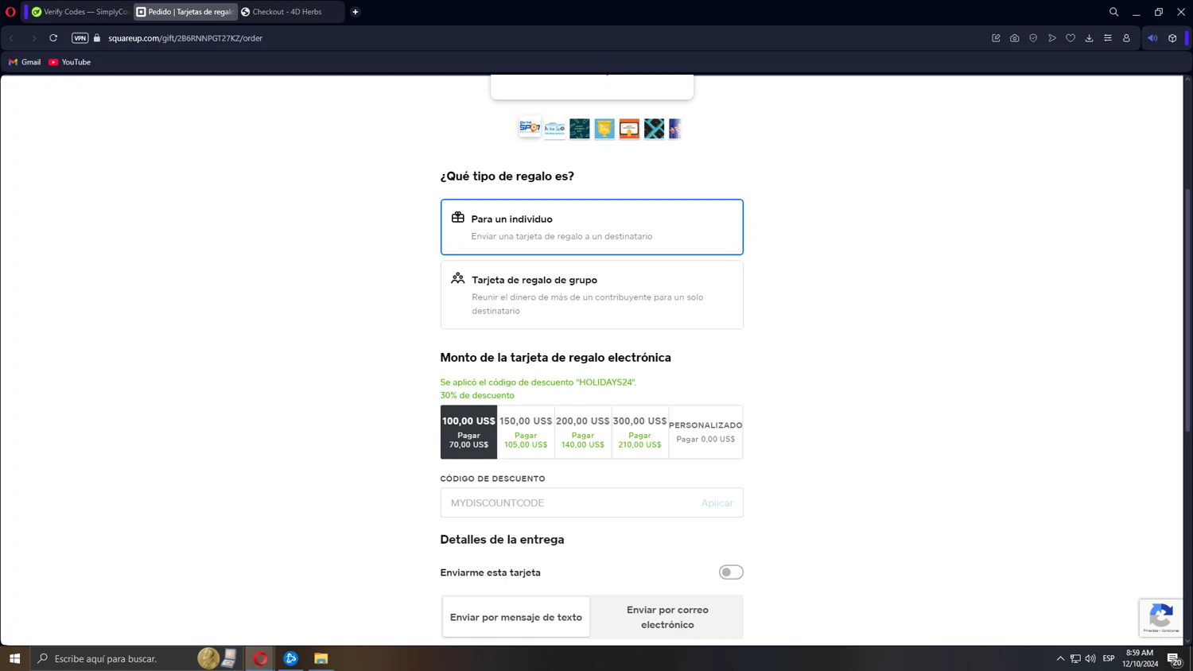The height and width of the screenshot is (671, 1193).
Task: Choose Para un individuo gift type
Action: [x=592, y=227]
